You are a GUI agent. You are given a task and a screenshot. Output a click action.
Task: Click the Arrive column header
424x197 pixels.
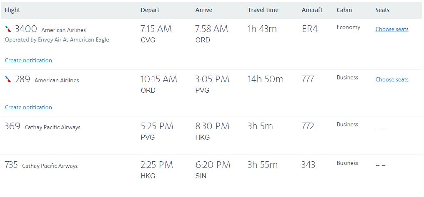pos(203,10)
